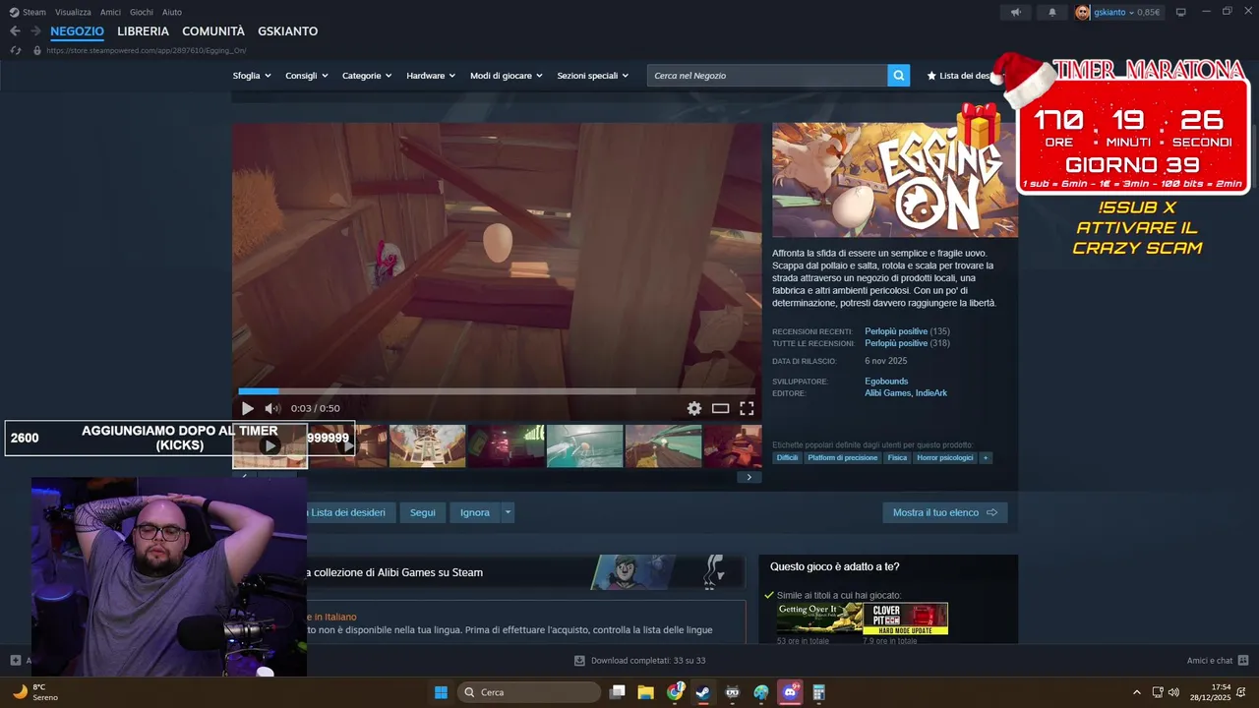
Task: Open Clover Pit game capsule
Action: click(906, 619)
